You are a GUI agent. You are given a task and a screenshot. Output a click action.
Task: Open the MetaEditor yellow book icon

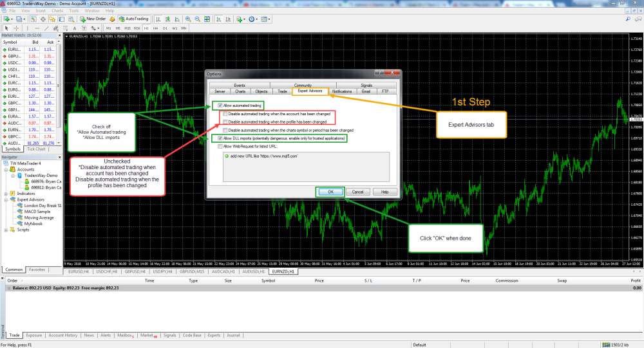click(112, 19)
